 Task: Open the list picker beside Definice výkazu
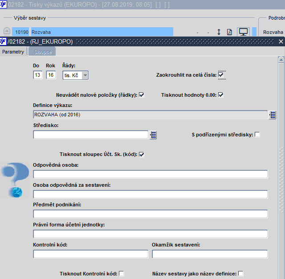tap(273, 115)
